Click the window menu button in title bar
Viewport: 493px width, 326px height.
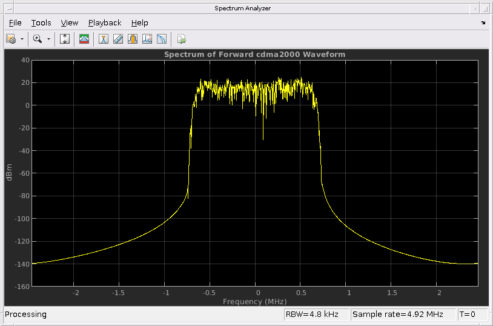pos(9,8)
